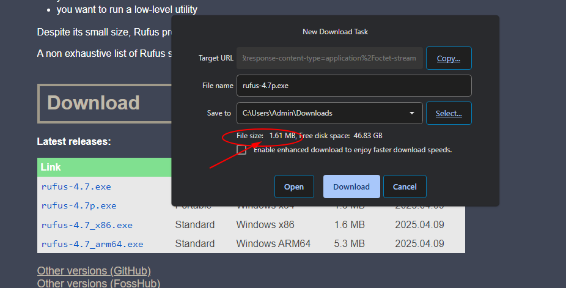566x288 pixels.
Task: Click the Target URL field
Action: tap(329, 58)
